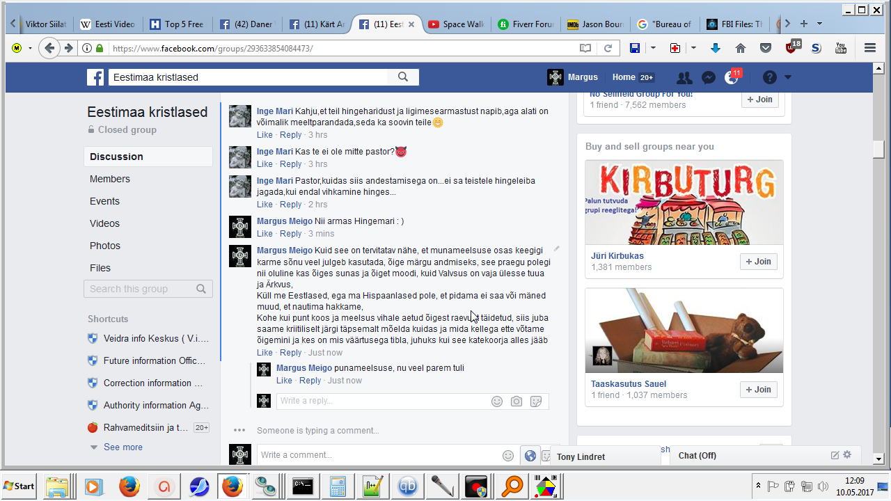Switch to the Jason Bourne IMDb tab
This screenshot has width=891, height=501.
[595, 24]
